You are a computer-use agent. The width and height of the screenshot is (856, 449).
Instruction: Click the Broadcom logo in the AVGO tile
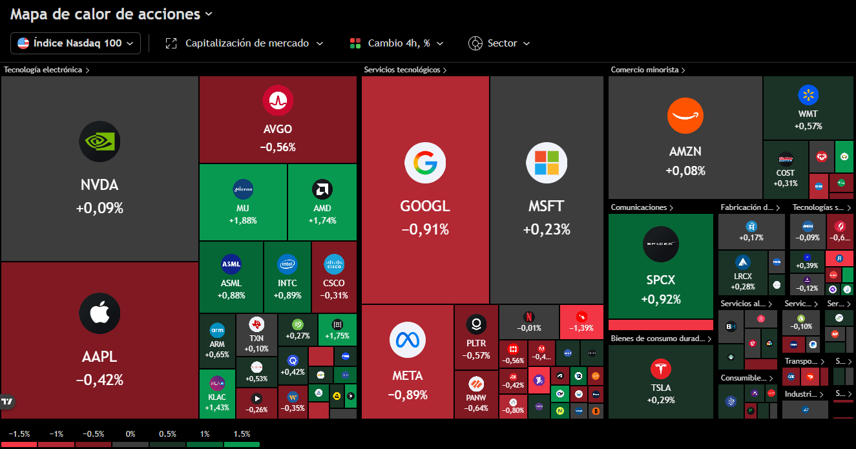pyautogui.click(x=278, y=100)
